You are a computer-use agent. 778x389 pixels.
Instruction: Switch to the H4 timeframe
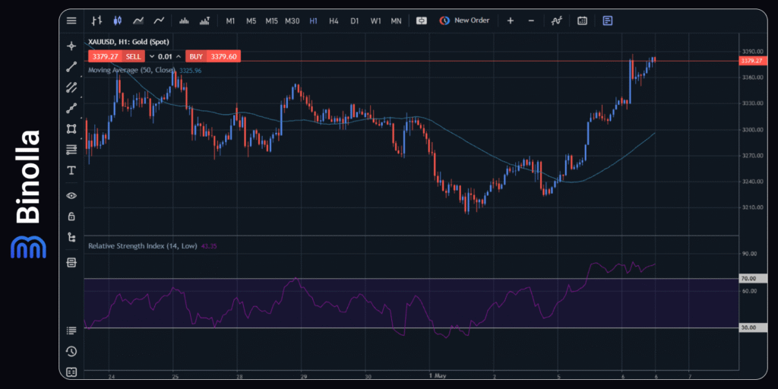(x=334, y=21)
